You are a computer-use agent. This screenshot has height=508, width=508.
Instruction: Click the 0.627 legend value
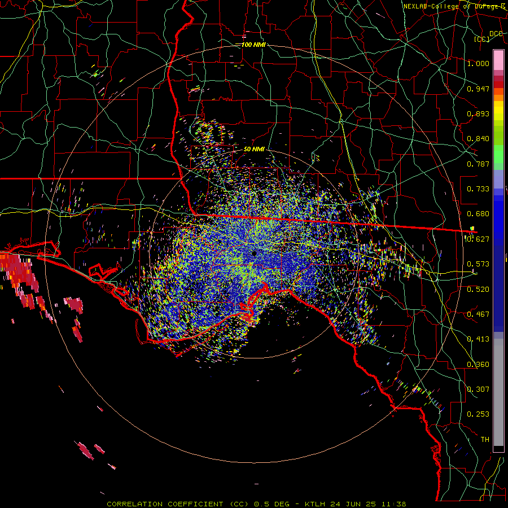[x=478, y=239]
